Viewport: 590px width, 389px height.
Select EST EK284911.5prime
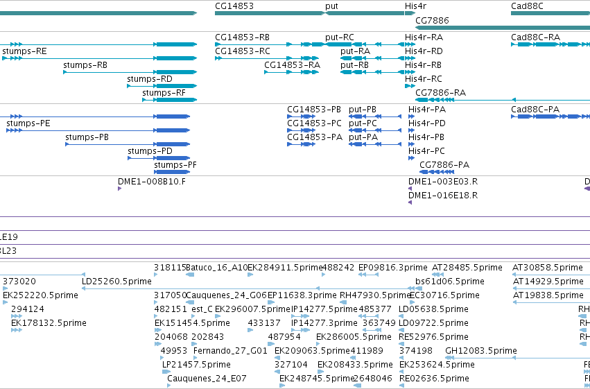[250, 275]
